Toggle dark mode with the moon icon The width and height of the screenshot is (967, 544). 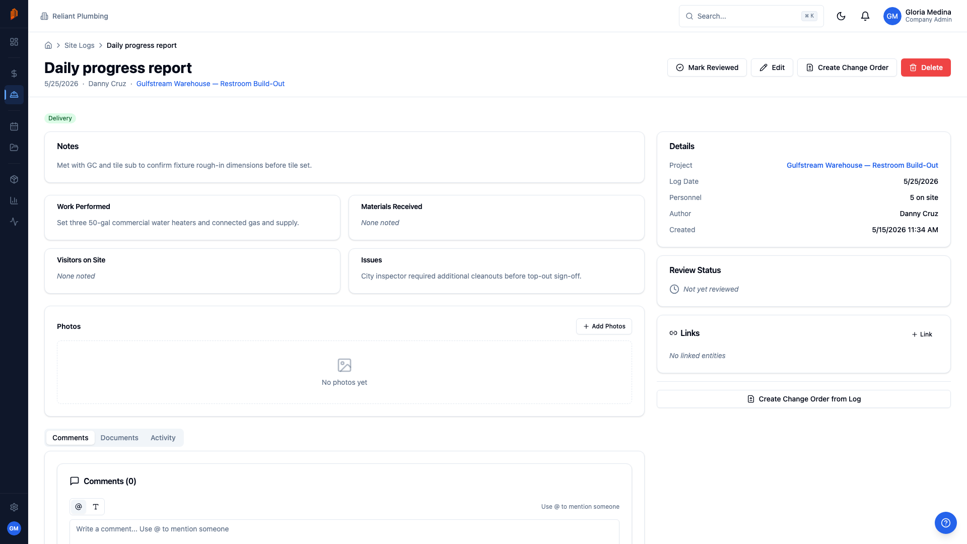tap(841, 16)
